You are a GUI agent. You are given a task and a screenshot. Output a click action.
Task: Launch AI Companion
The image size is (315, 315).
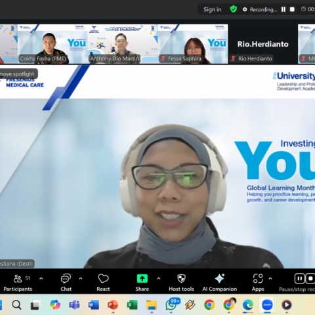(x=220, y=283)
